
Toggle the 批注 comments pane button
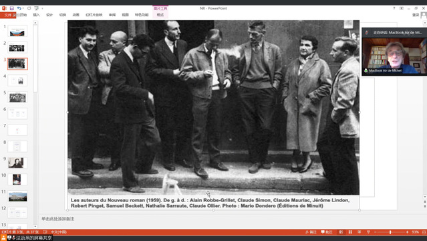[327, 232]
